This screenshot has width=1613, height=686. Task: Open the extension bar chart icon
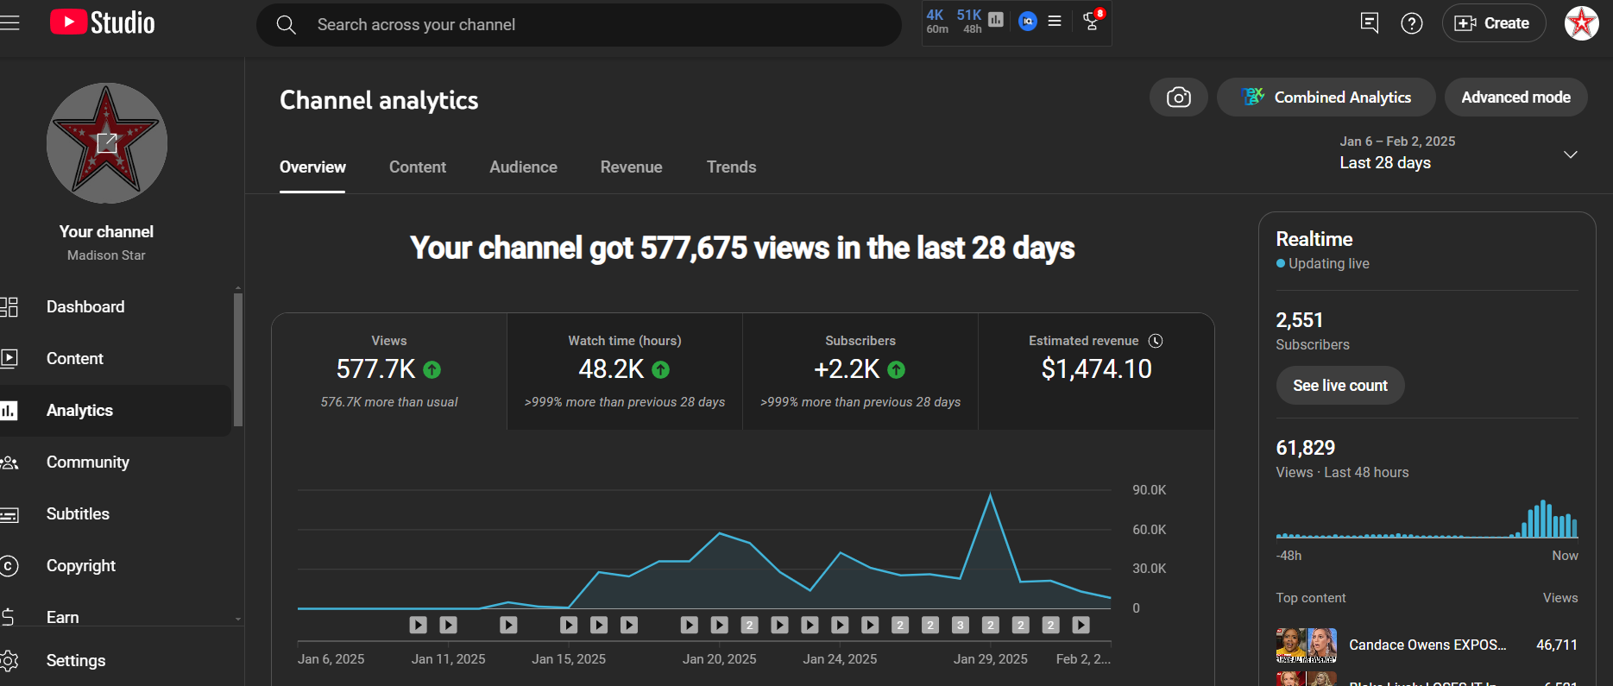pos(996,20)
